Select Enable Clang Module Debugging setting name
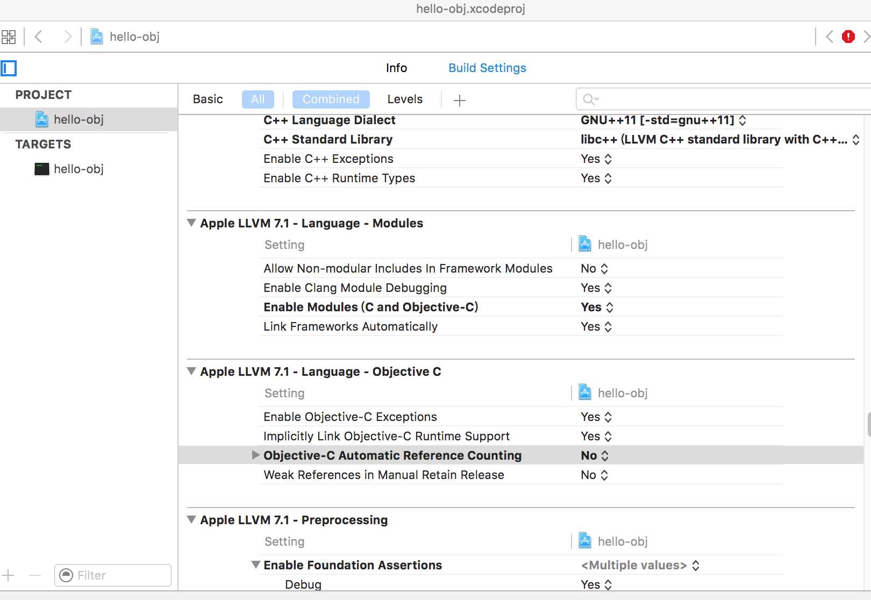 [355, 288]
